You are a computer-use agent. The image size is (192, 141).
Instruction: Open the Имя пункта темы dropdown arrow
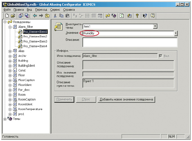(x=155, y=26)
